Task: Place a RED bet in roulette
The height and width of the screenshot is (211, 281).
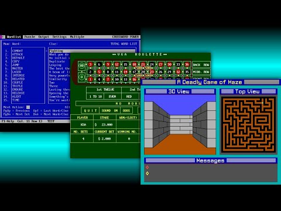Action: click(x=129, y=97)
